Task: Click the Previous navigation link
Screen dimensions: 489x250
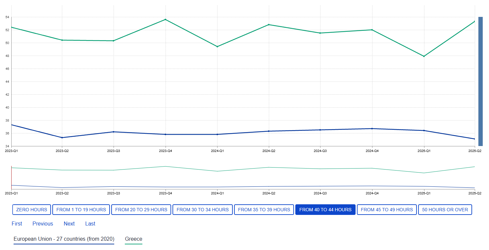Action: [x=43, y=224]
